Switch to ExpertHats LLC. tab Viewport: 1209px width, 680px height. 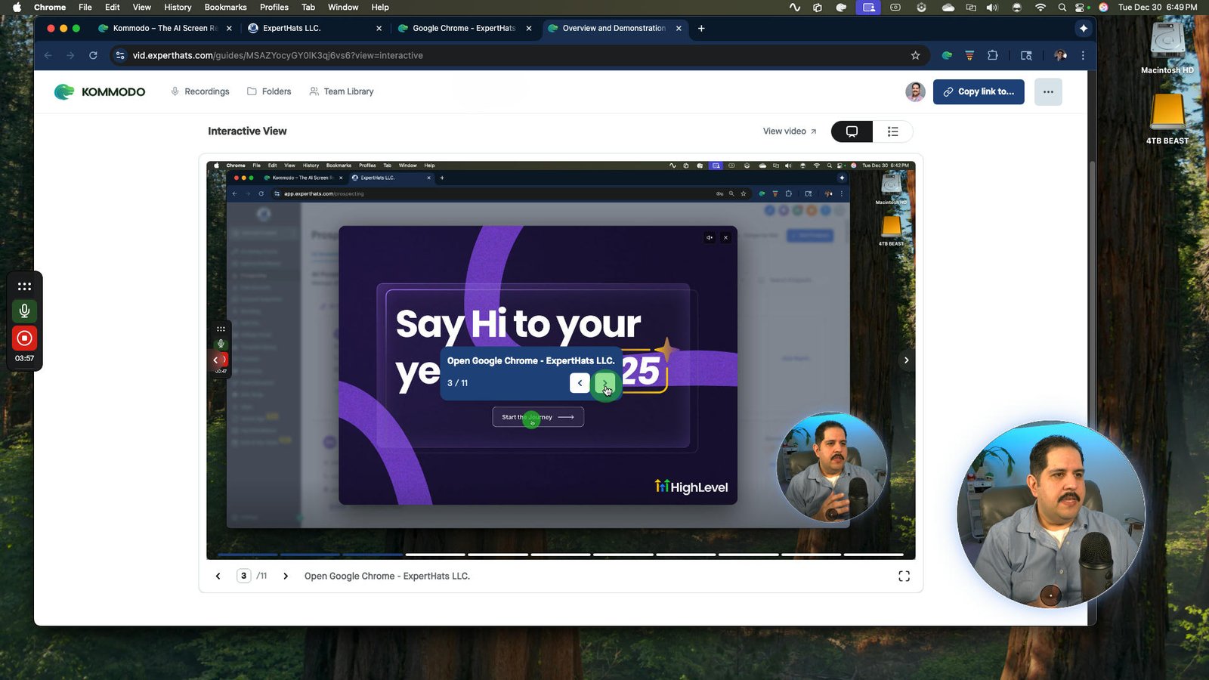pos(314,28)
